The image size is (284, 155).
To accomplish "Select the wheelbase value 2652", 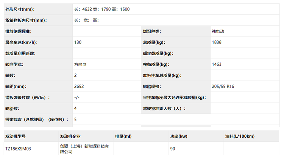I will (x=79, y=87).
